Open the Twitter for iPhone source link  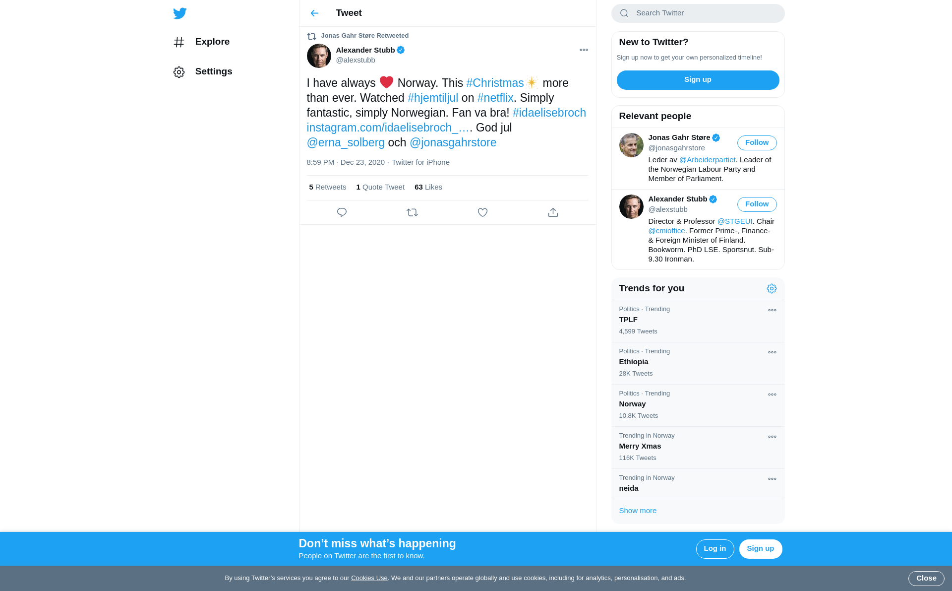click(x=420, y=163)
